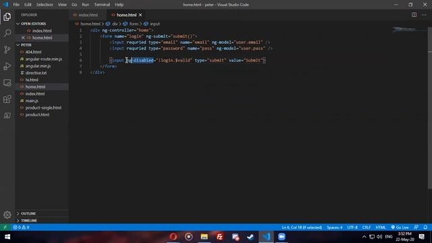The width and height of the screenshot is (432, 243).
Task: Open Zoom from taskbar
Action: point(281,237)
